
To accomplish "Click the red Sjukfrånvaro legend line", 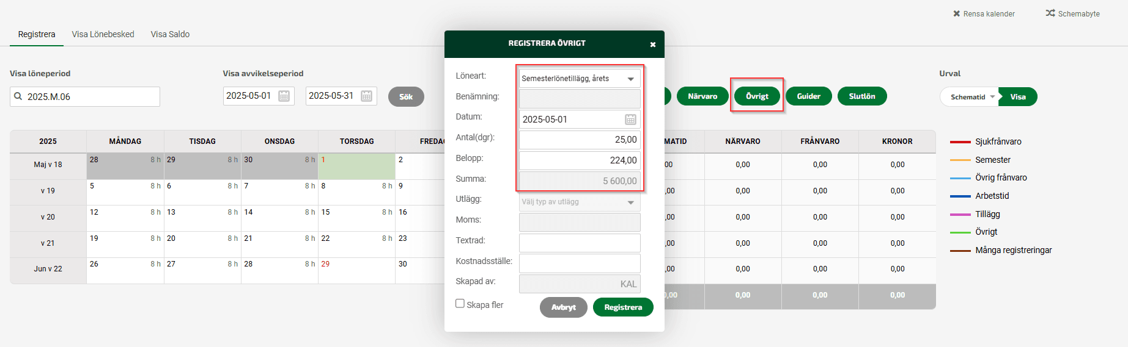I will point(960,141).
